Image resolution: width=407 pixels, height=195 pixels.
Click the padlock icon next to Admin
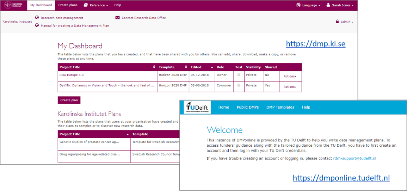(337, 22)
